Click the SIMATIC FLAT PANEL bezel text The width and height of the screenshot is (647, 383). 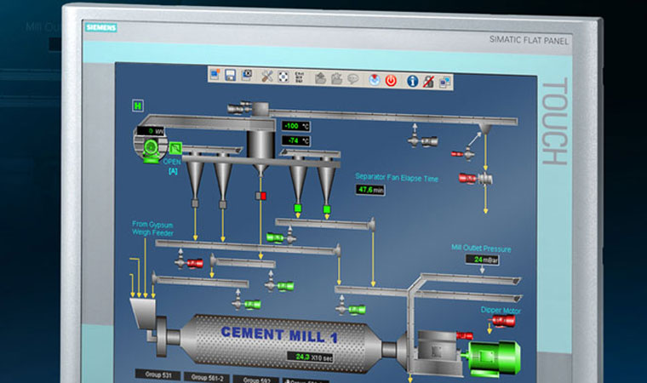click(x=529, y=40)
